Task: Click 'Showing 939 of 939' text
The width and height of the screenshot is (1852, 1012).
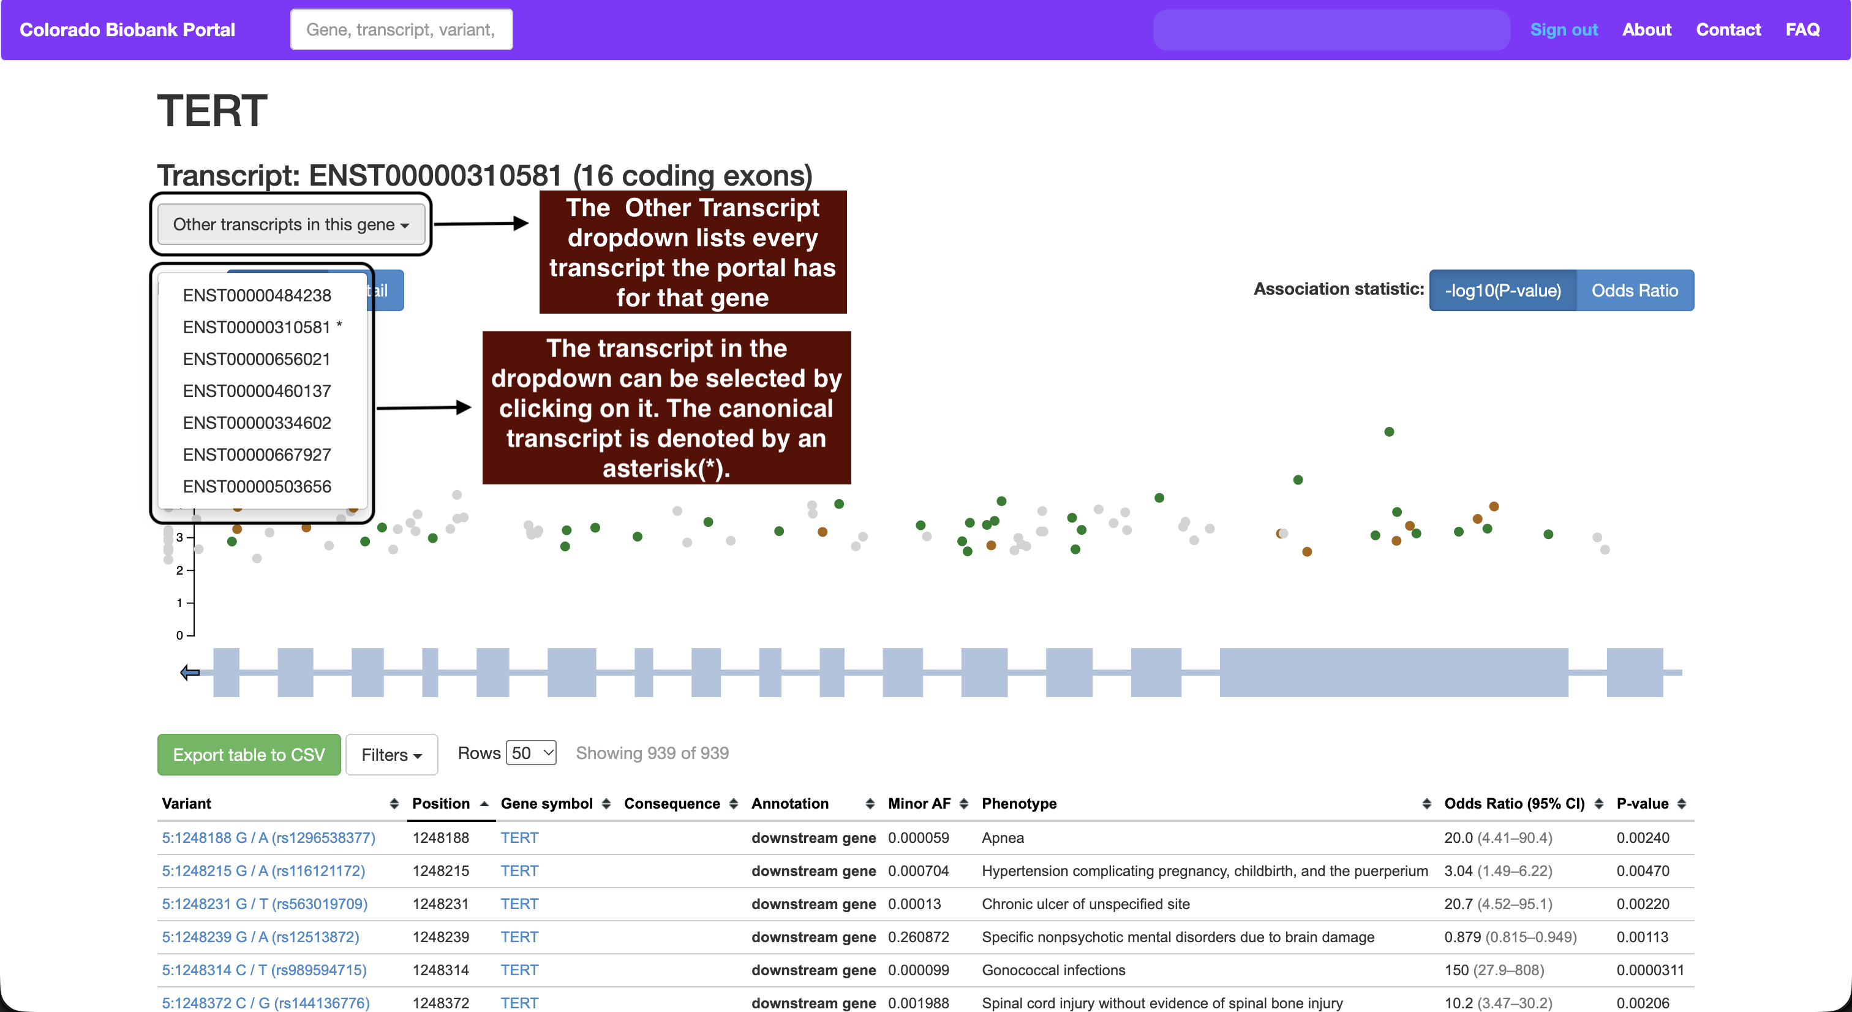Action: pyautogui.click(x=652, y=753)
